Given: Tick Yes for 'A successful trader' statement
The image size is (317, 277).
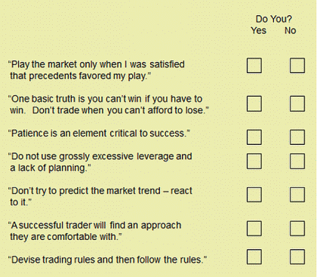Looking at the screenshot, I should coord(254,229).
